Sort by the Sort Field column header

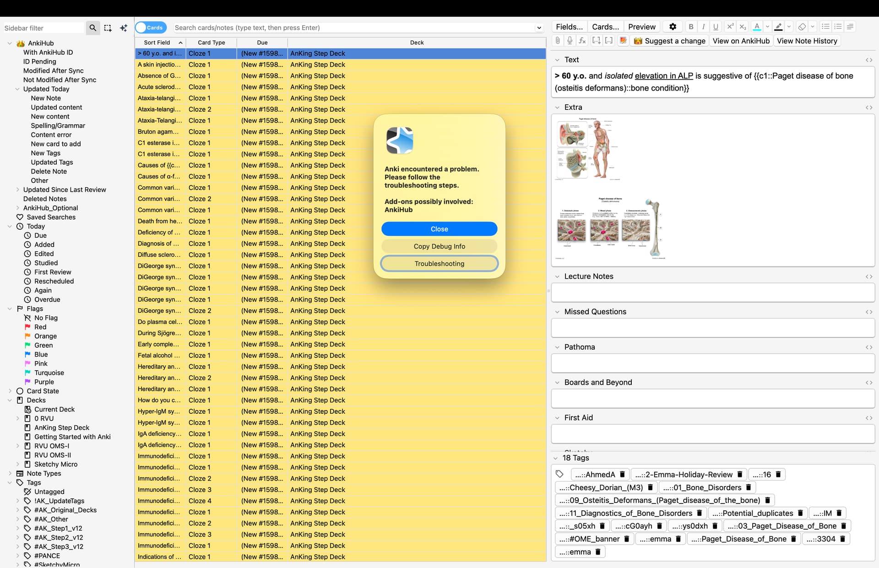[160, 43]
